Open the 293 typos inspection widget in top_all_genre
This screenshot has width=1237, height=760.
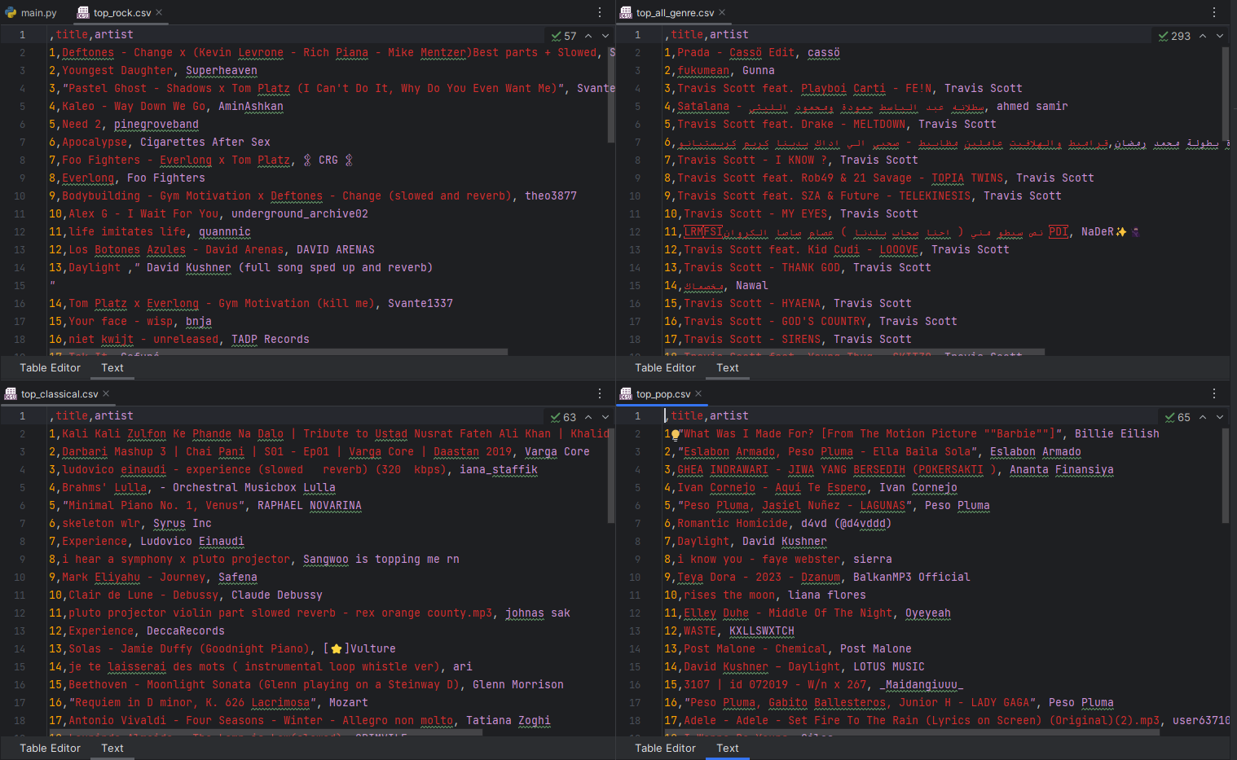pyautogui.click(x=1174, y=36)
